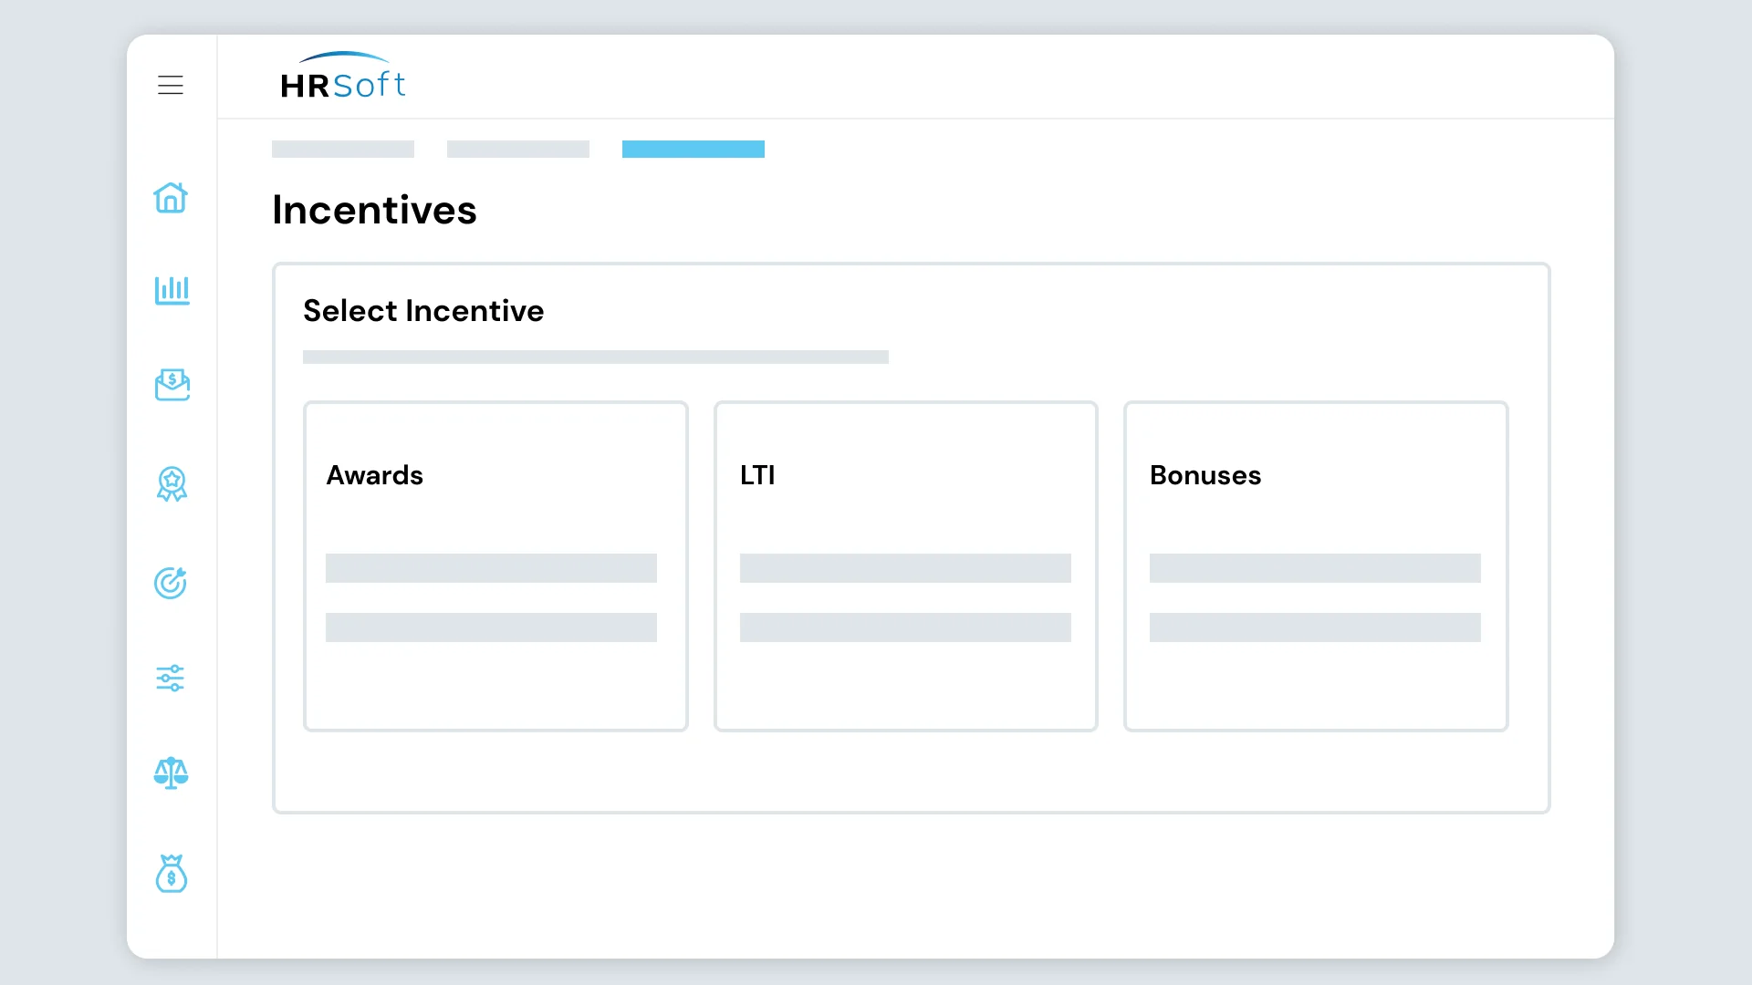Select the award ribbon sidebar icon
The width and height of the screenshot is (1752, 985).
point(172,484)
